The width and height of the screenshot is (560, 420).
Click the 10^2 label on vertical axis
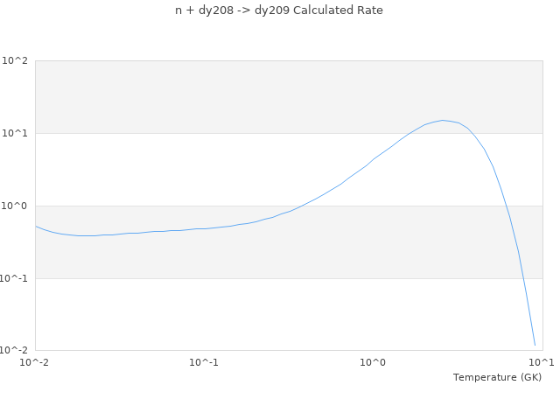(15, 61)
